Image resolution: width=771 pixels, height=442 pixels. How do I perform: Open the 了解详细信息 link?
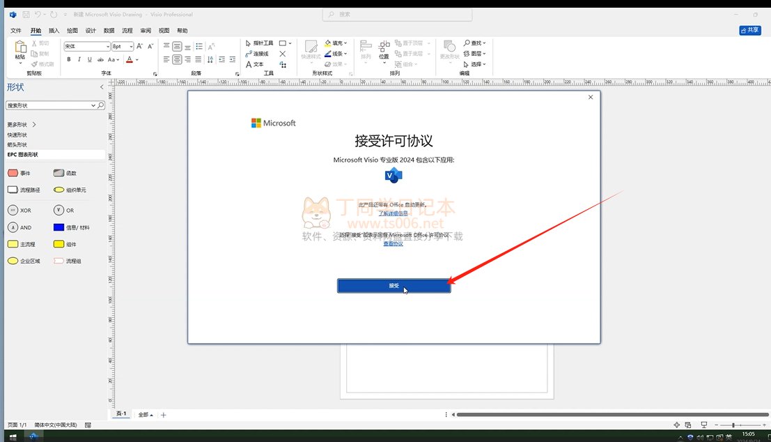[394, 213]
